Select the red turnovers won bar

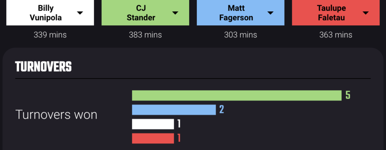153,138
